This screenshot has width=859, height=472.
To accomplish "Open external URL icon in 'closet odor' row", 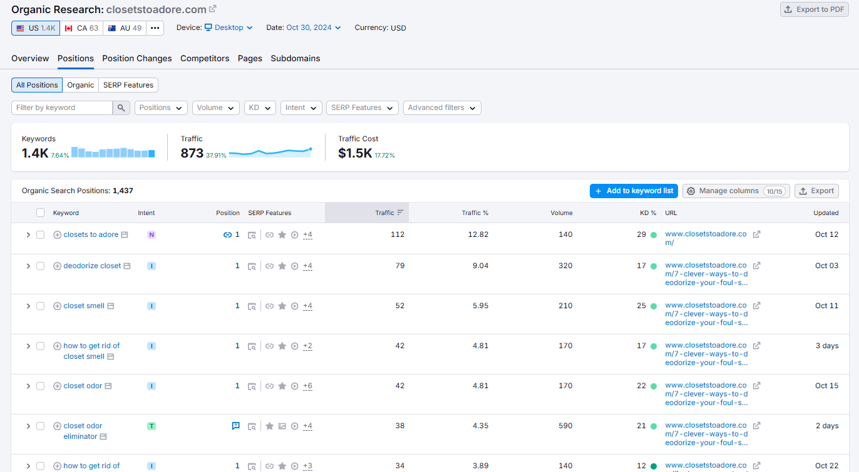I will [x=756, y=386].
